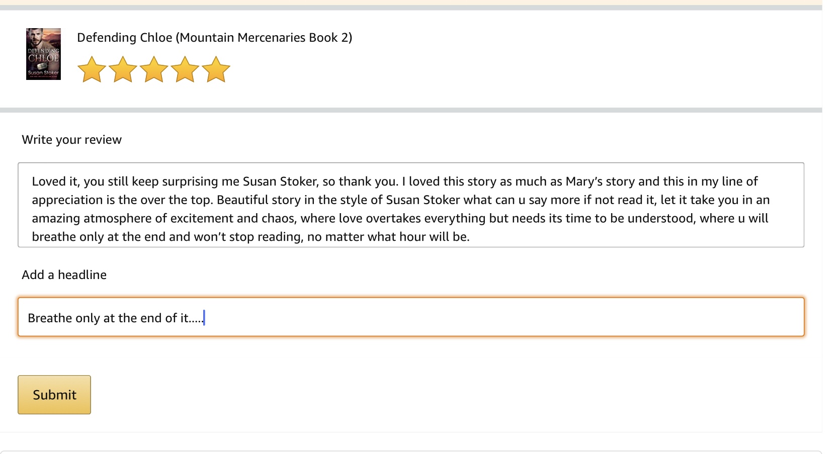Open the Defending Chloe cover thumbnail
The width and height of the screenshot is (839, 454).
(43, 54)
